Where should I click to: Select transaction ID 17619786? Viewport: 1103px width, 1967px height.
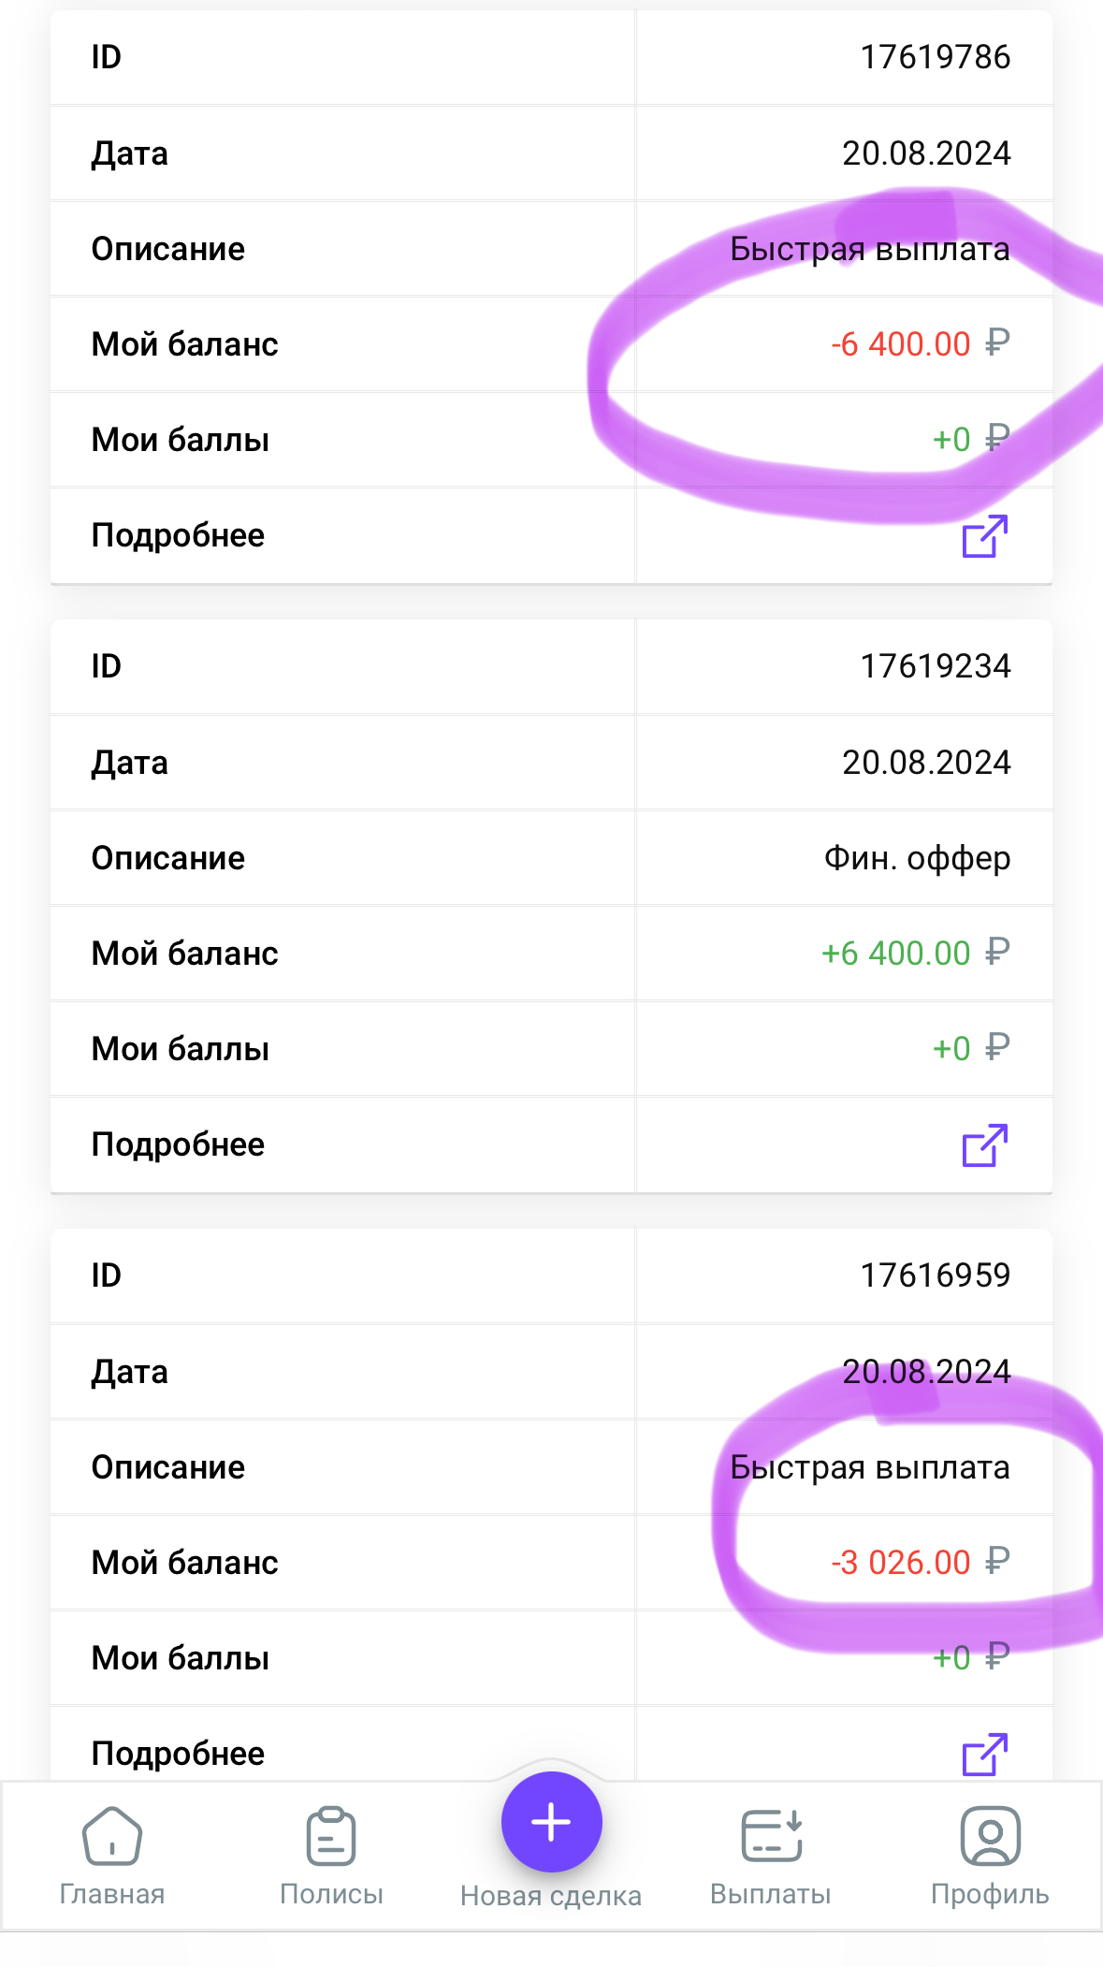pos(936,57)
